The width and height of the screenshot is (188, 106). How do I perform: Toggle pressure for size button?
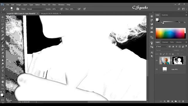coord(85,9)
